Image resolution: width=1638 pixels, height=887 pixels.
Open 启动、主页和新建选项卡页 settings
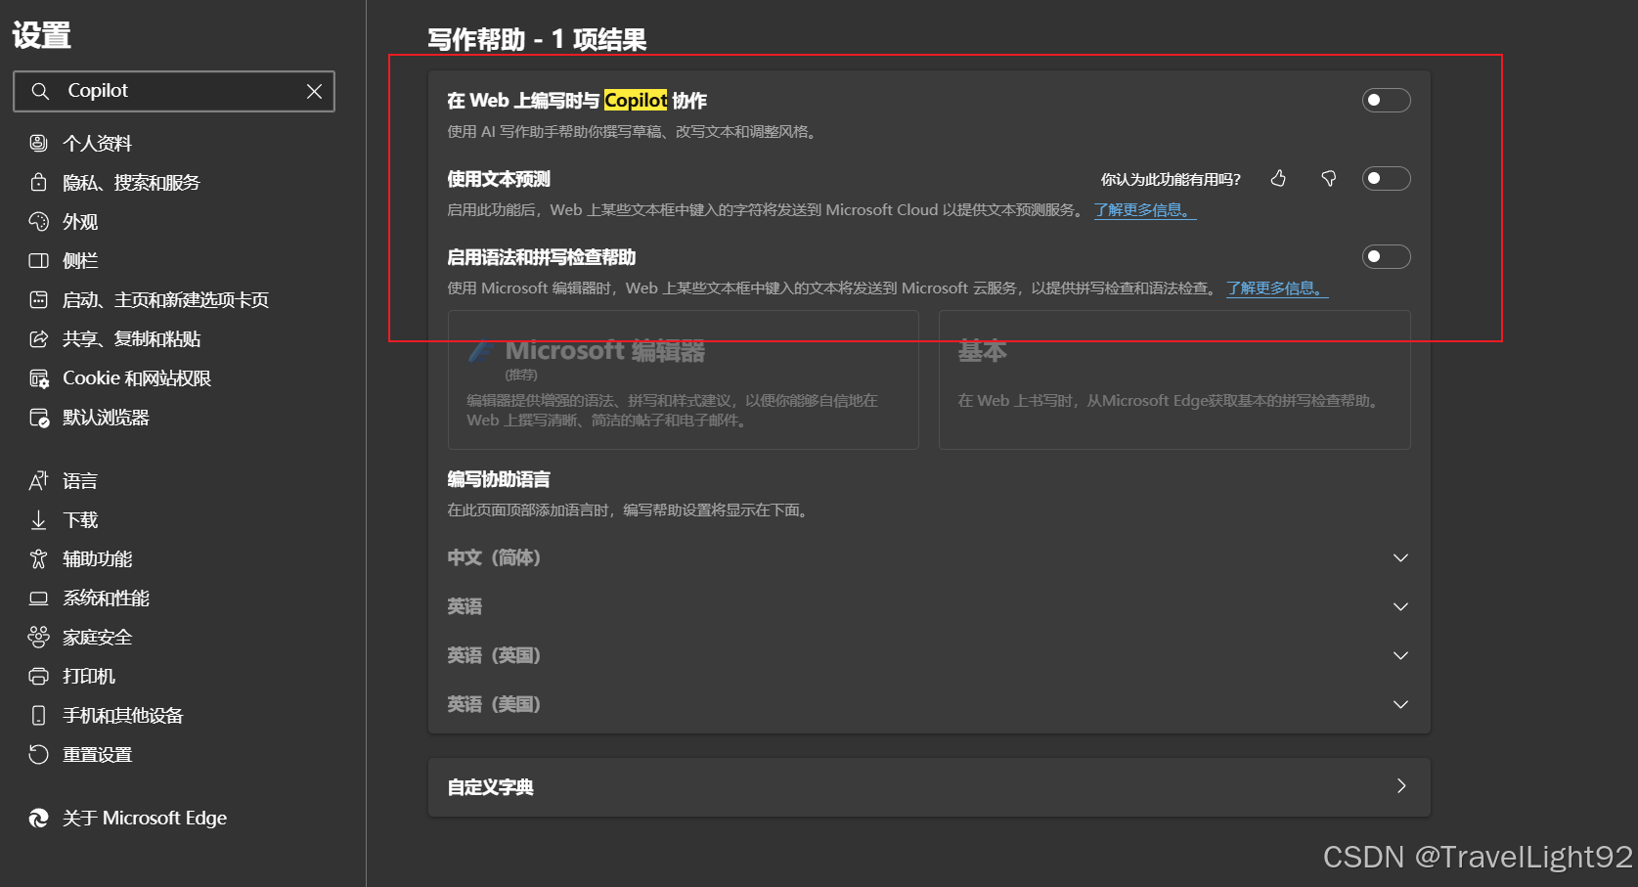(165, 299)
